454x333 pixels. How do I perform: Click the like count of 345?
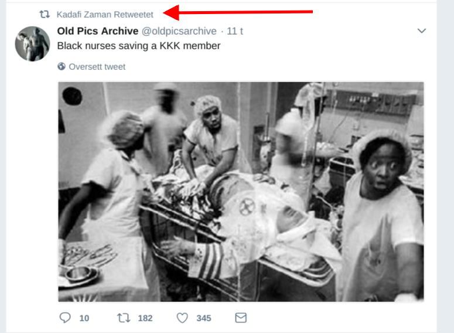coord(204,318)
